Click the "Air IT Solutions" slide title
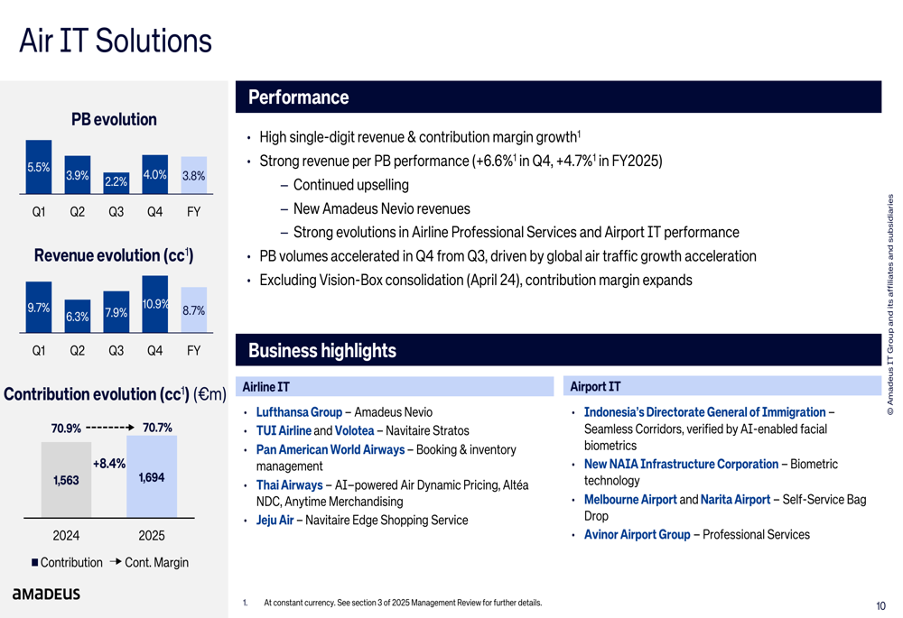The height and width of the screenshot is (618, 903). click(x=116, y=41)
